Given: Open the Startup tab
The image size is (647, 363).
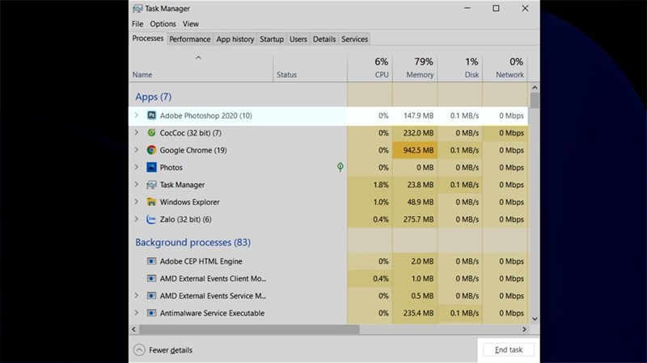Looking at the screenshot, I should (272, 39).
